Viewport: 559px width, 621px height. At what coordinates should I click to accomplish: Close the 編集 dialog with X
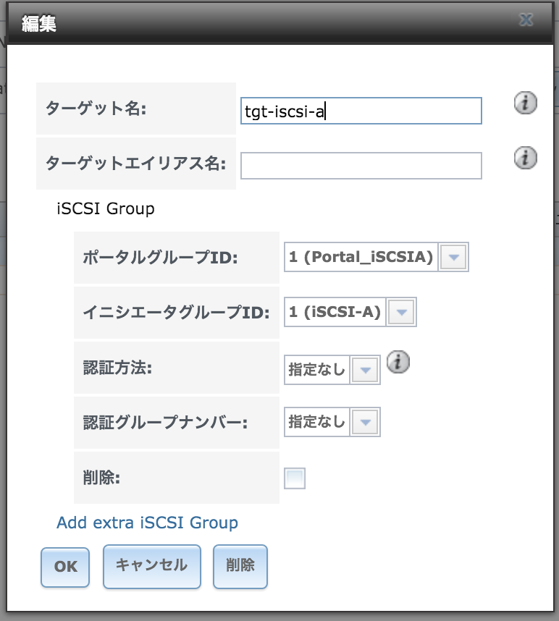click(x=526, y=20)
